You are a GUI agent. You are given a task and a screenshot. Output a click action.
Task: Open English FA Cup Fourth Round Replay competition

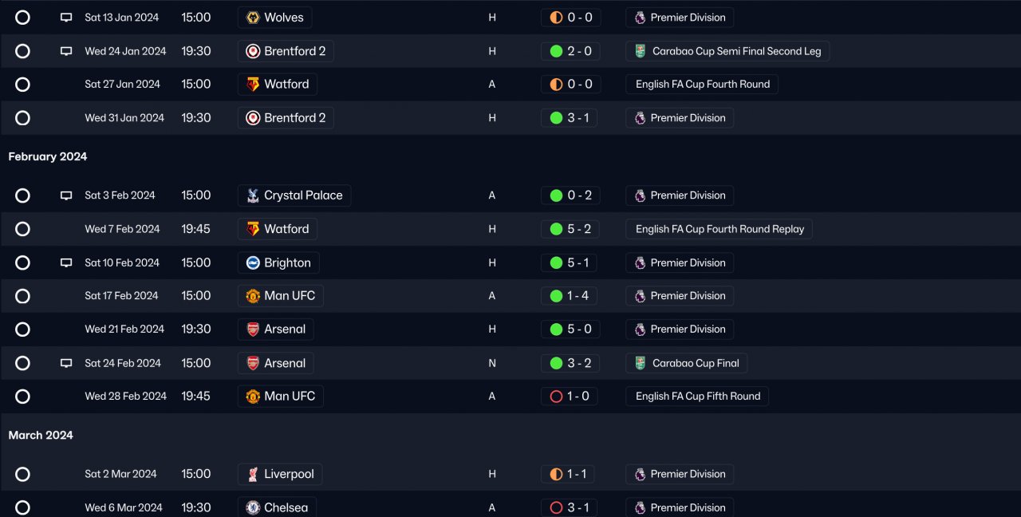click(x=719, y=229)
